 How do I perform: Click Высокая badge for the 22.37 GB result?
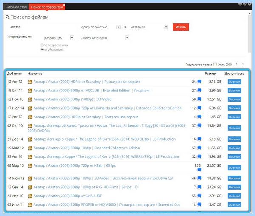point(234,168)
